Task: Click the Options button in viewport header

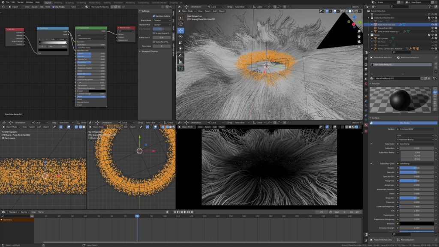Action: tap(356, 7)
